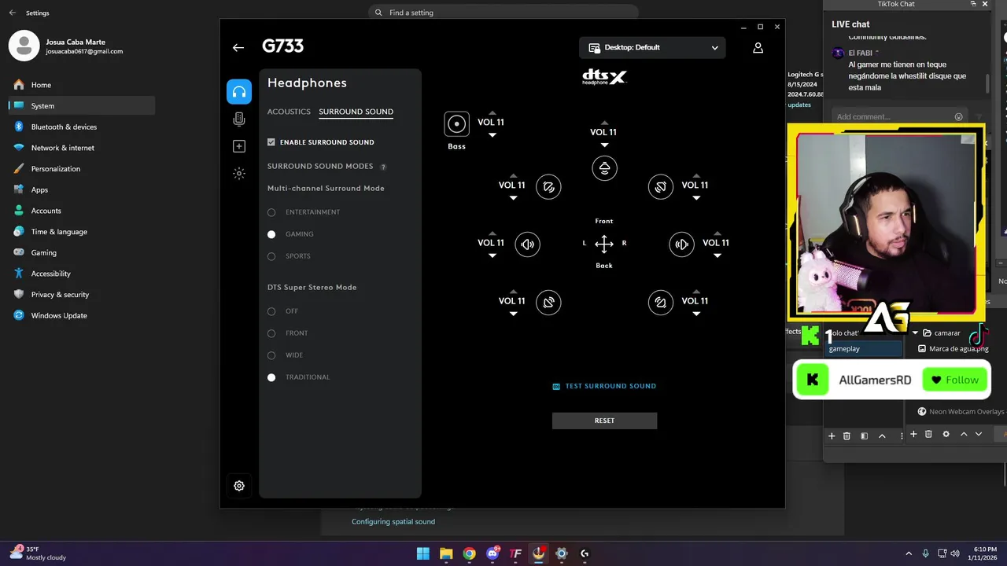This screenshot has width=1007, height=566.
Task: Decrease front left volume down arrow
Action: pyautogui.click(x=513, y=198)
